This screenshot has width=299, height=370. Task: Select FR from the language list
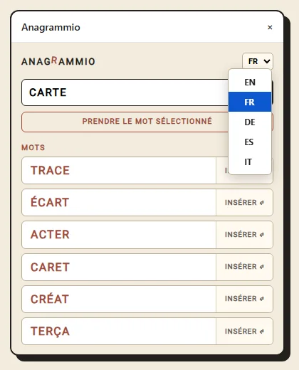[x=250, y=102]
